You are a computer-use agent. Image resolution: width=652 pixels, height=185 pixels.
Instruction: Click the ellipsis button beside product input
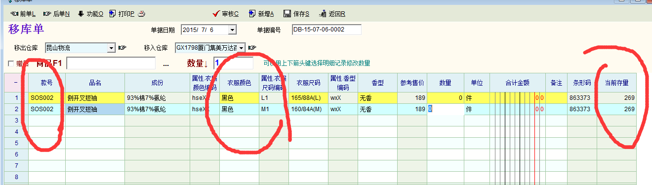click(165, 63)
